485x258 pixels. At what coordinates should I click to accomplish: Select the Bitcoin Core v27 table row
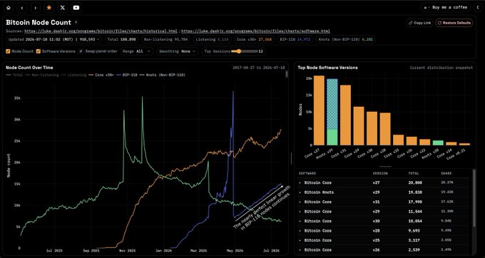pos(384,182)
